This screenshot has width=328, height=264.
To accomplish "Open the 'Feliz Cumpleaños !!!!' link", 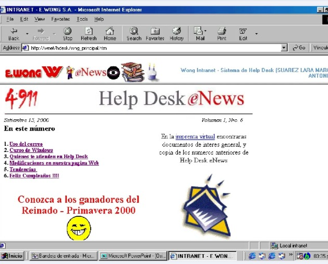I will (x=34, y=176).
